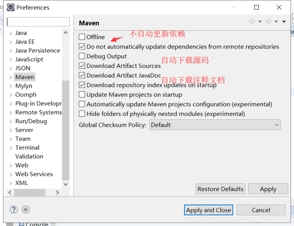This screenshot has height=226, width=294.
Task: Expand the Maven tree node
Action: [x=11, y=77]
